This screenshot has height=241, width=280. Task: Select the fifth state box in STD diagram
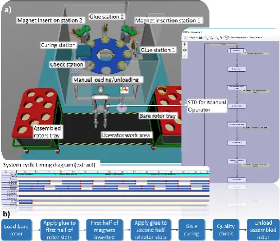(237, 124)
